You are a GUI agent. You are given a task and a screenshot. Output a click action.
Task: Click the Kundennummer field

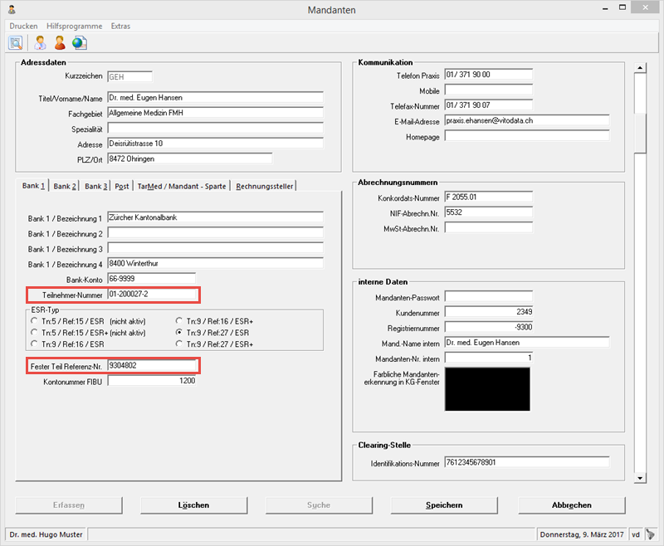pos(489,311)
